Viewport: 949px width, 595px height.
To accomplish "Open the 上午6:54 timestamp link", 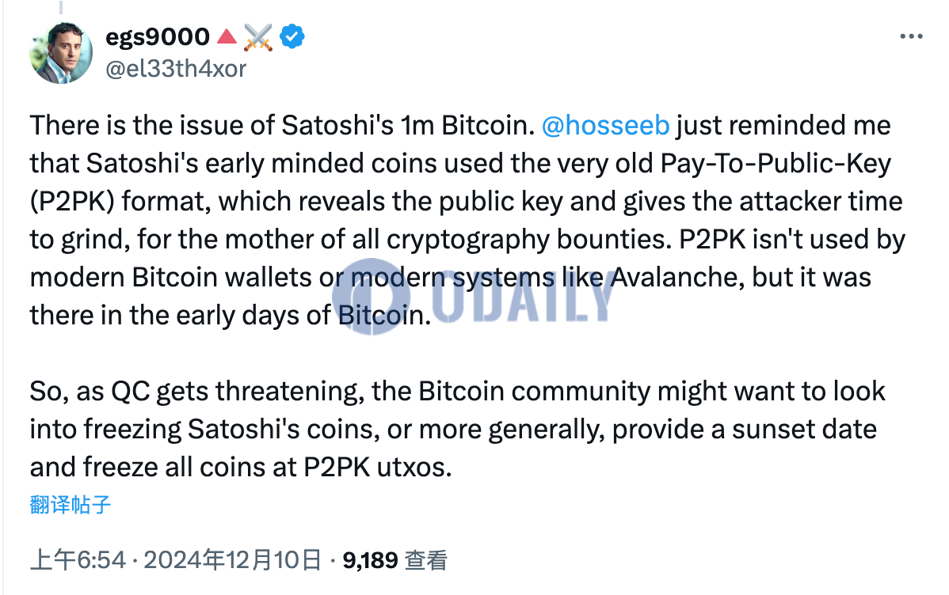I will tap(78, 560).
